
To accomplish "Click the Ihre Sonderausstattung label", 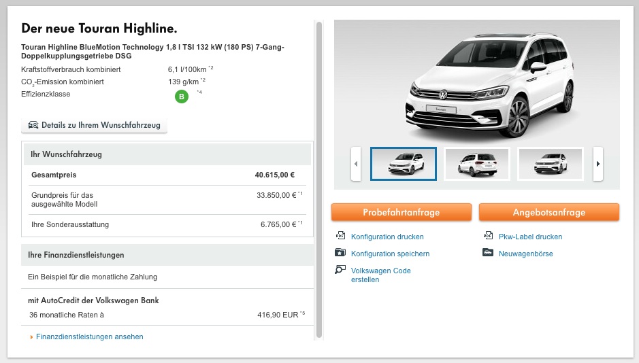I will [70, 224].
